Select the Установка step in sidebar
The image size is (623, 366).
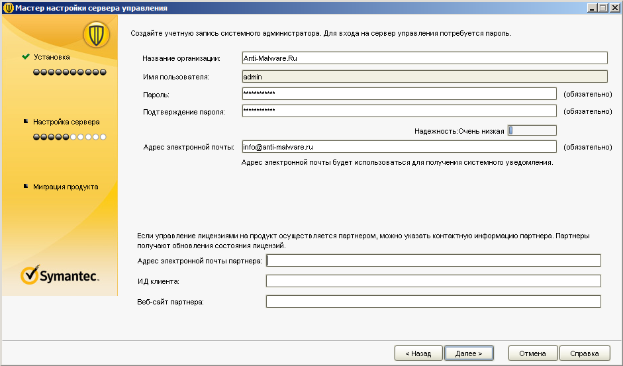[x=52, y=57]
